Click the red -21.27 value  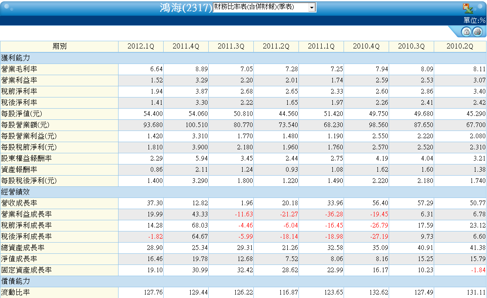[x=288, y=214]
